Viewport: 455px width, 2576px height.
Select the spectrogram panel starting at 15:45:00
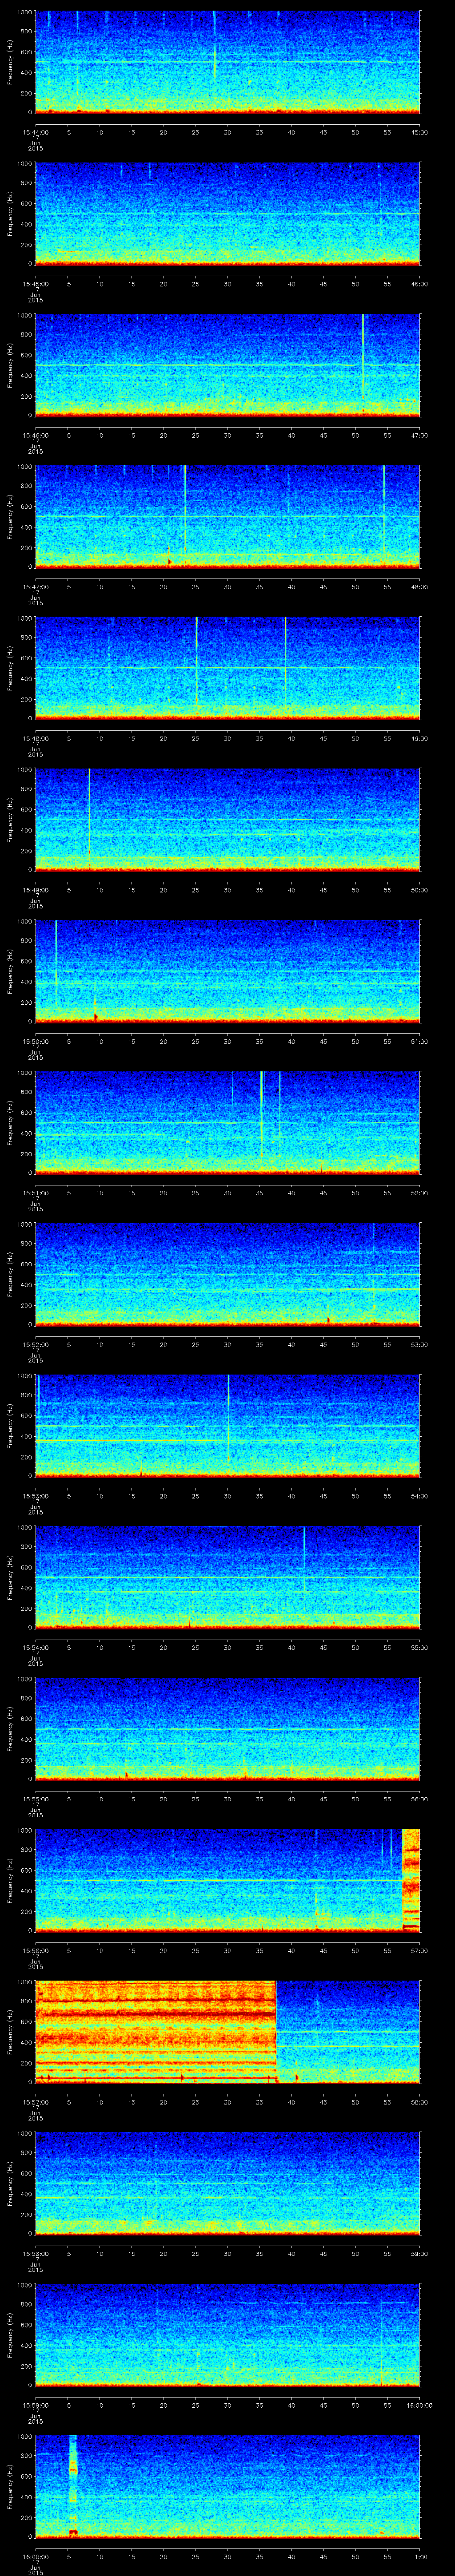(x=228, y=213)
